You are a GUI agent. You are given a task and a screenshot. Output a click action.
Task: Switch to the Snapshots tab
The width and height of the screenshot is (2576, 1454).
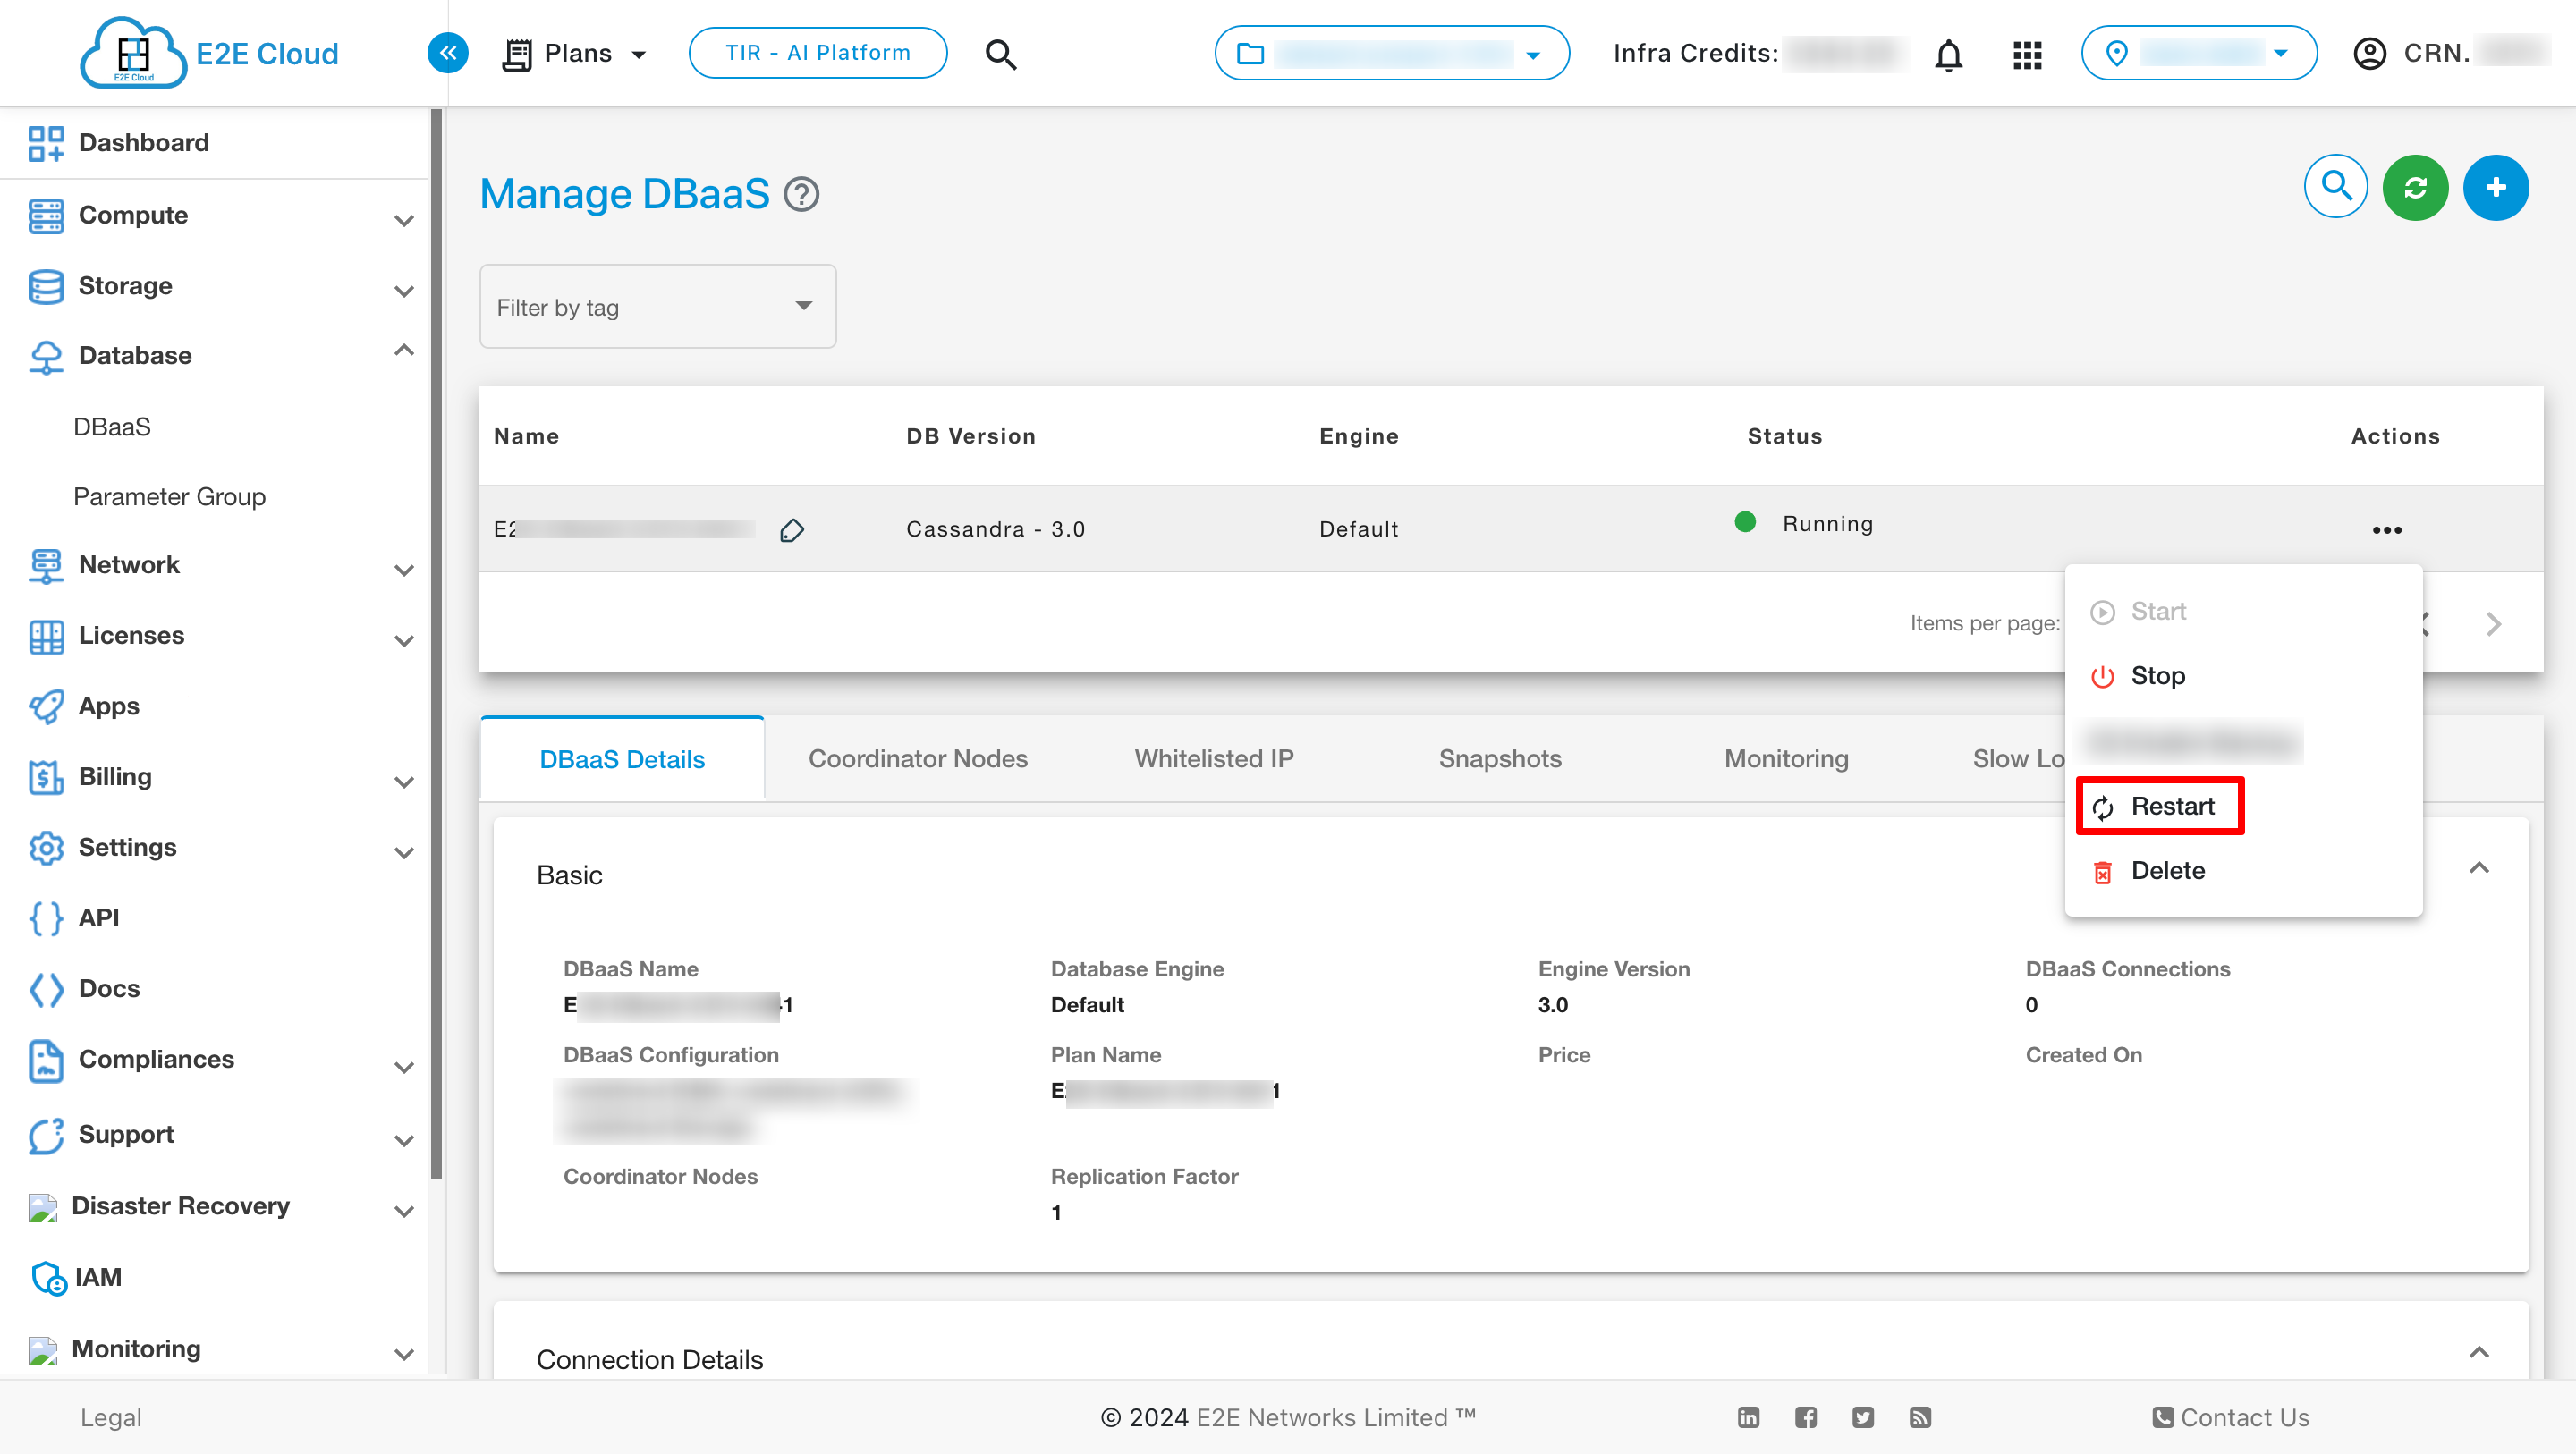coord(1499,759)
